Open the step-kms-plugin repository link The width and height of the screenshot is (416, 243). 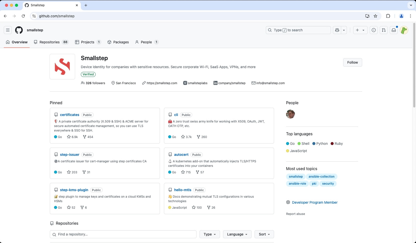pyautogui.click(x=74, y=190)
